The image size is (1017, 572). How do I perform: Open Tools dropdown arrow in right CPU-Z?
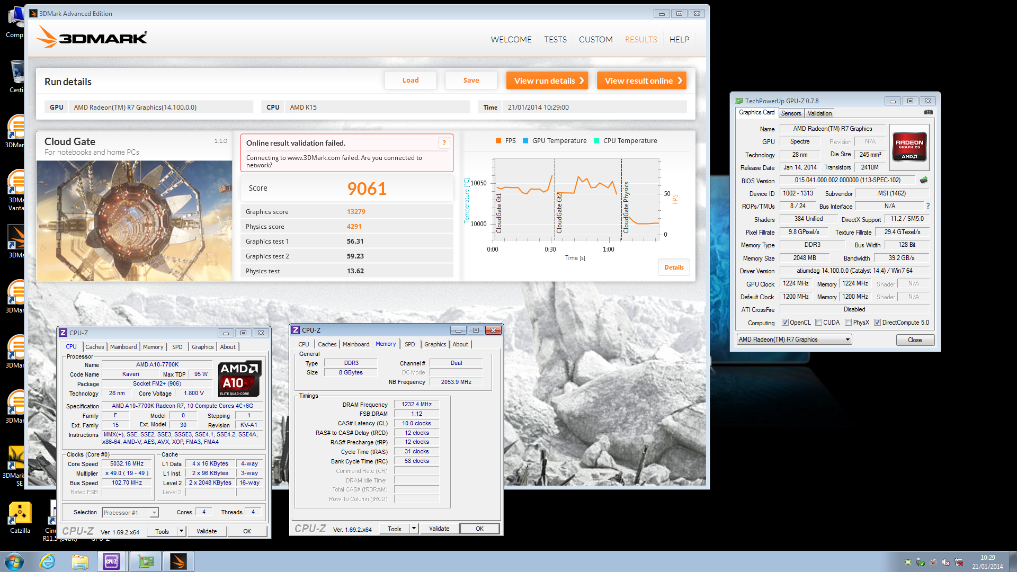(x=414, y=529)
